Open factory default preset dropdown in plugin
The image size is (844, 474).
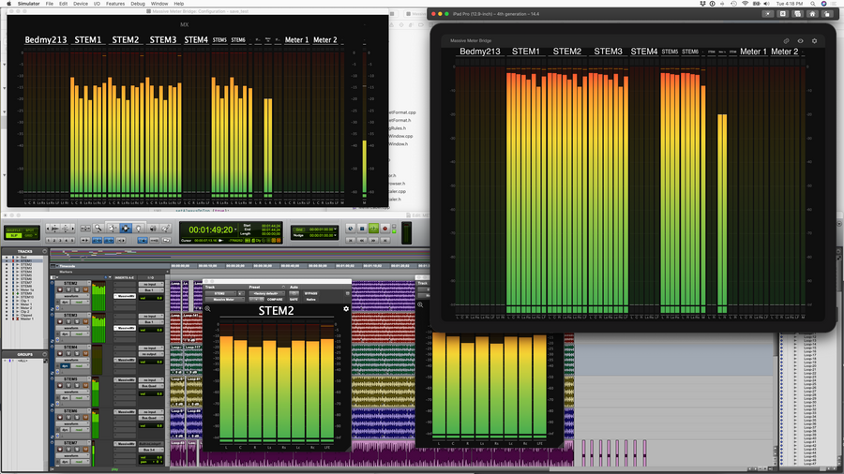pyautogui.click(x=266, y=293)
